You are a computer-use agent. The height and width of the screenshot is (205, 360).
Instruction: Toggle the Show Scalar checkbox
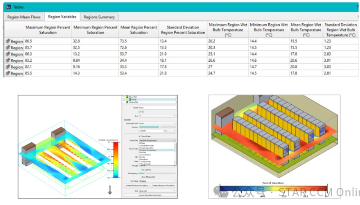pyautogui.click(x=141, y=136)
